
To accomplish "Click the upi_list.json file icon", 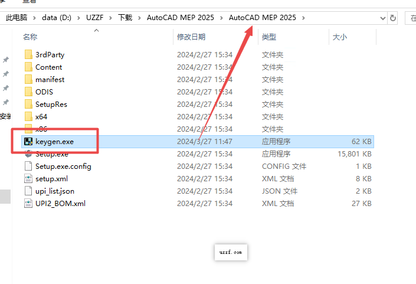I will click(28, 191).
